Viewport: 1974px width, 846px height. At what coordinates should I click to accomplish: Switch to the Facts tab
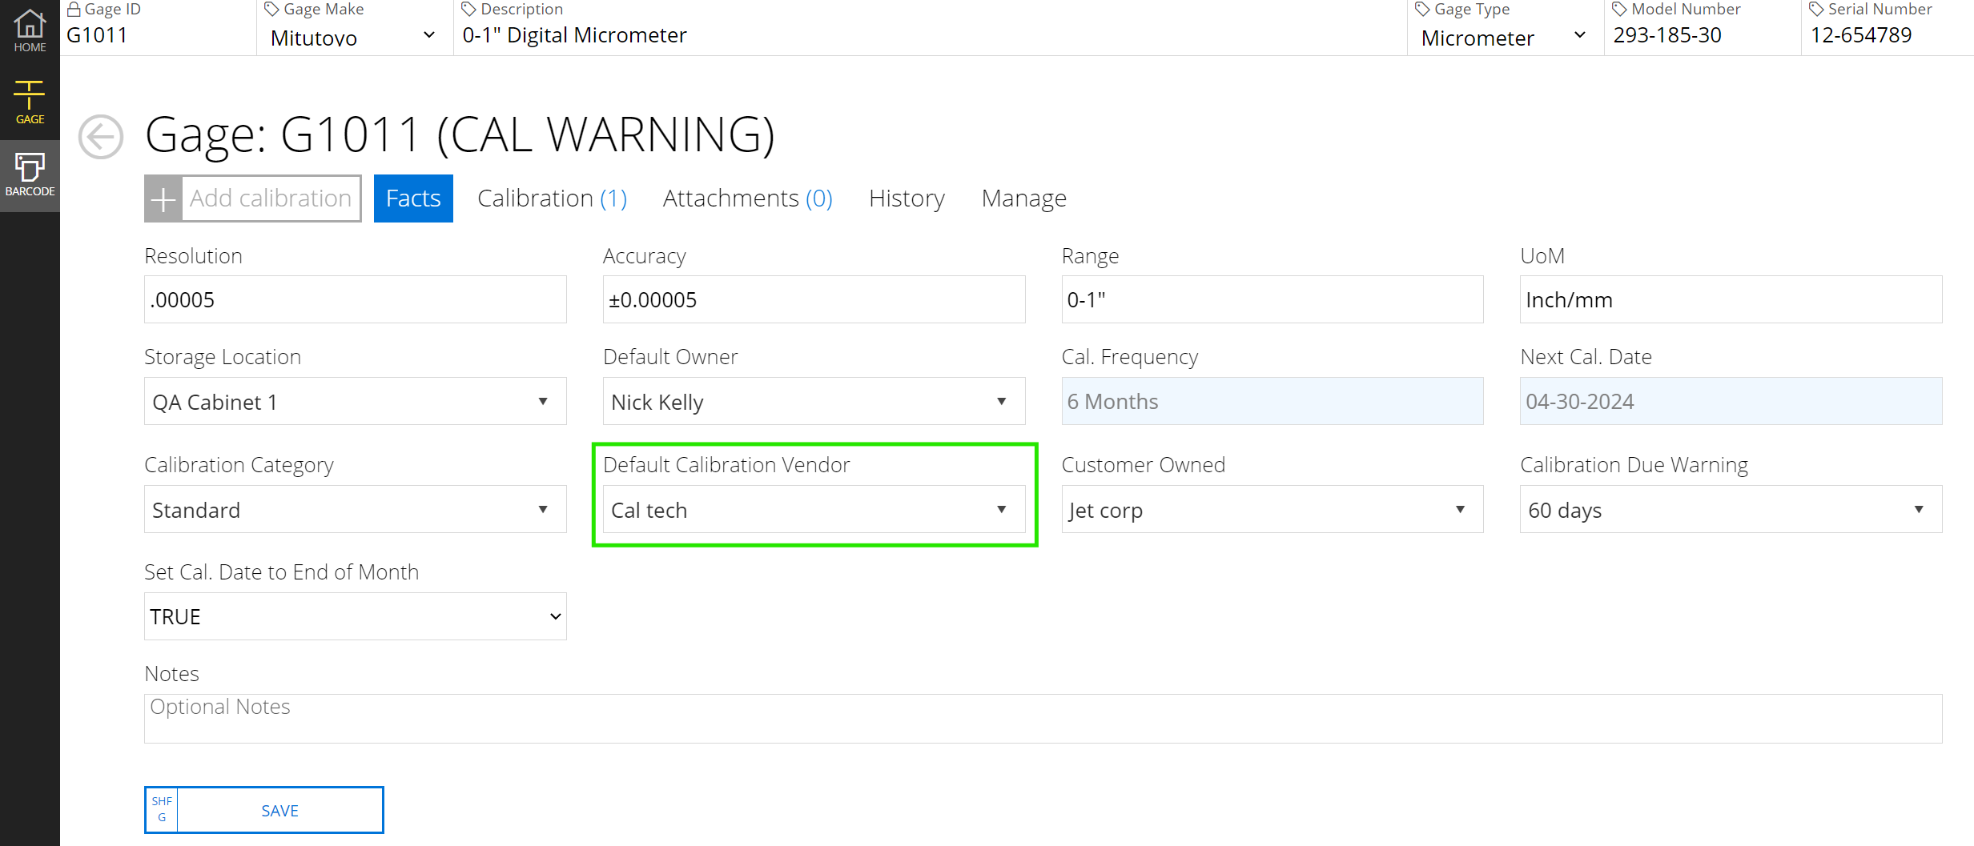point(413,198)
